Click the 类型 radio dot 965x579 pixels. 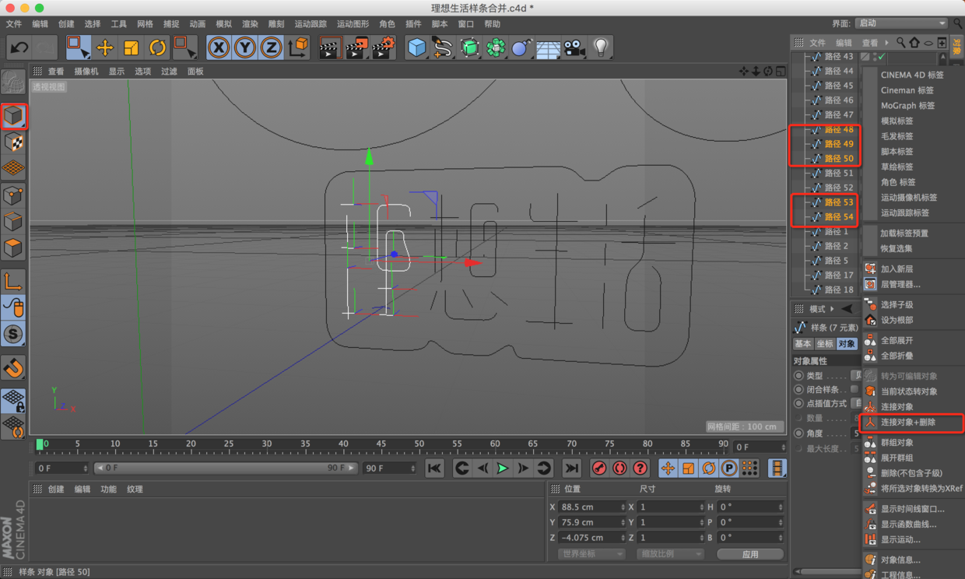[x=798, y=375]
